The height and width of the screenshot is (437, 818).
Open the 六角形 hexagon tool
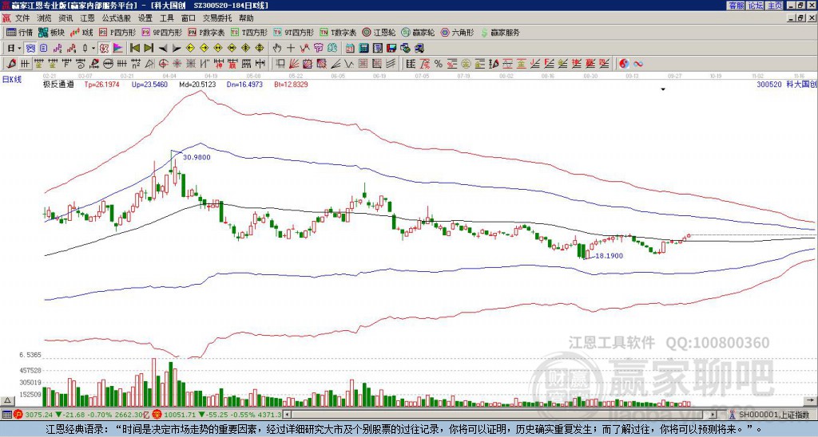coord(457,32)
